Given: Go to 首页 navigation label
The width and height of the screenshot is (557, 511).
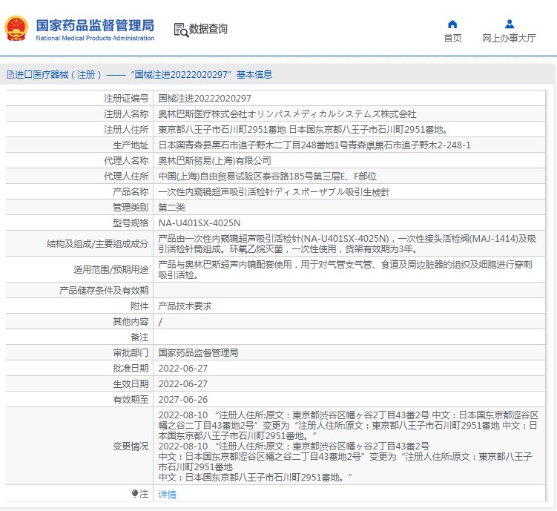Looking at the screenshot, I should [x=452, y=39].
